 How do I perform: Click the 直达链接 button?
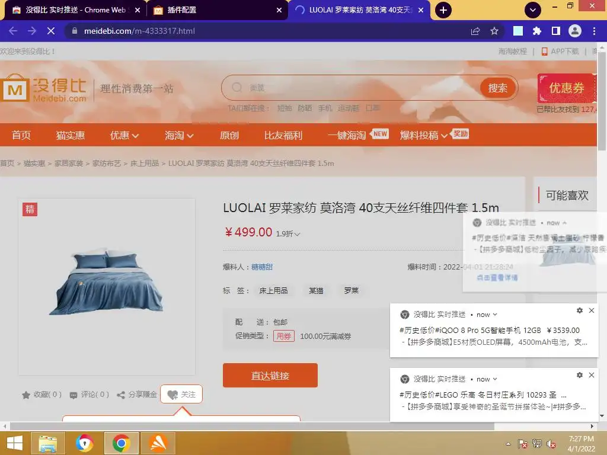270,375
